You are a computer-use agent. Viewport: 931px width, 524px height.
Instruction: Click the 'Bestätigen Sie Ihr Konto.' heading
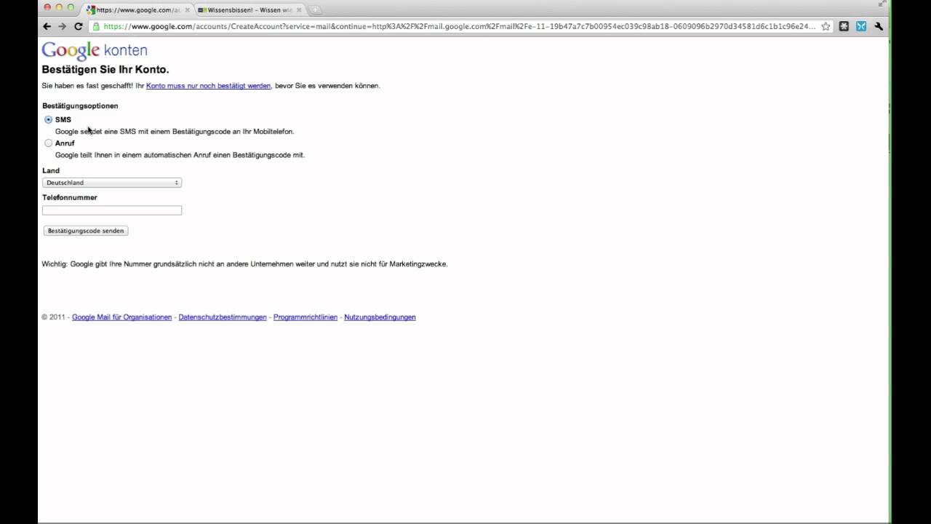[x=105, y=70]
